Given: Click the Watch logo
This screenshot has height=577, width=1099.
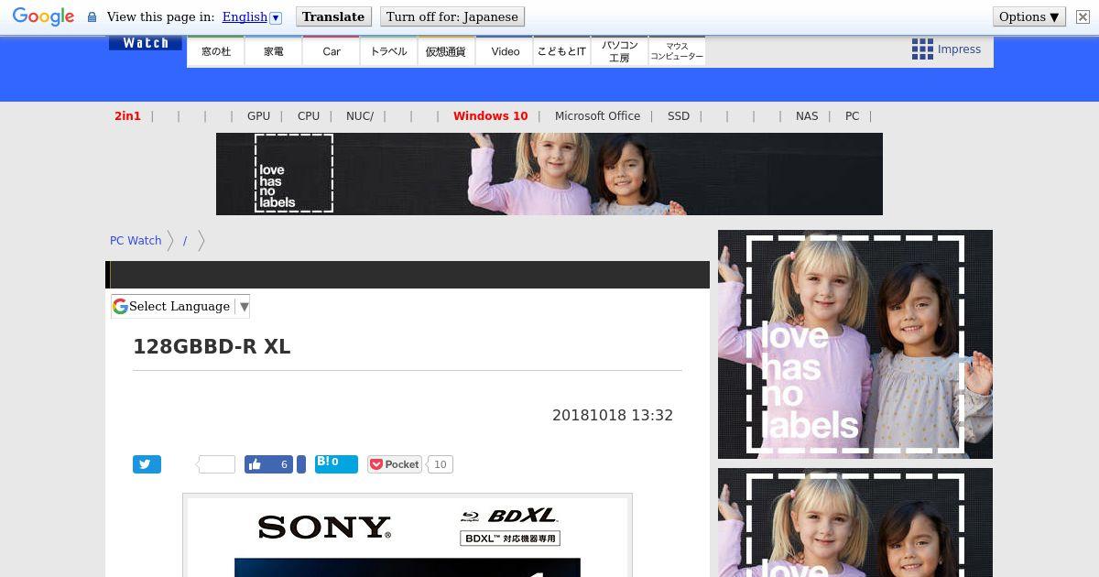Looking at the screenshot, I should [146, 43].
